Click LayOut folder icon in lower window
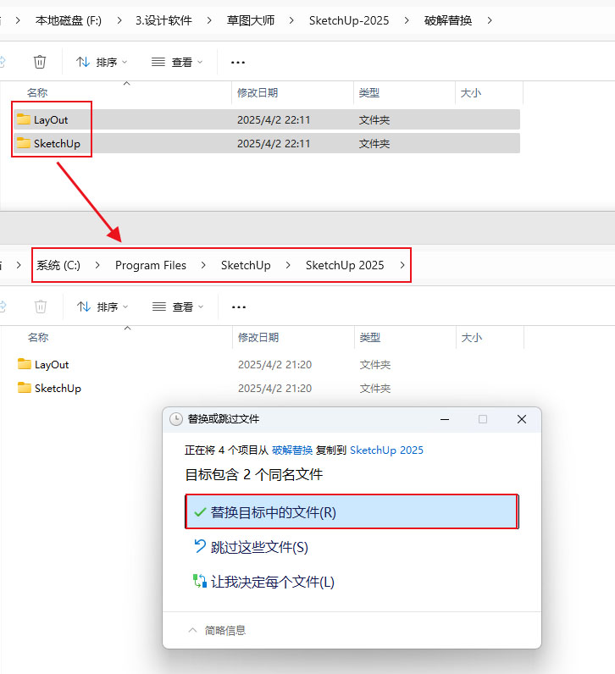This screenshot has width=615, height=674. coord(25,364)
